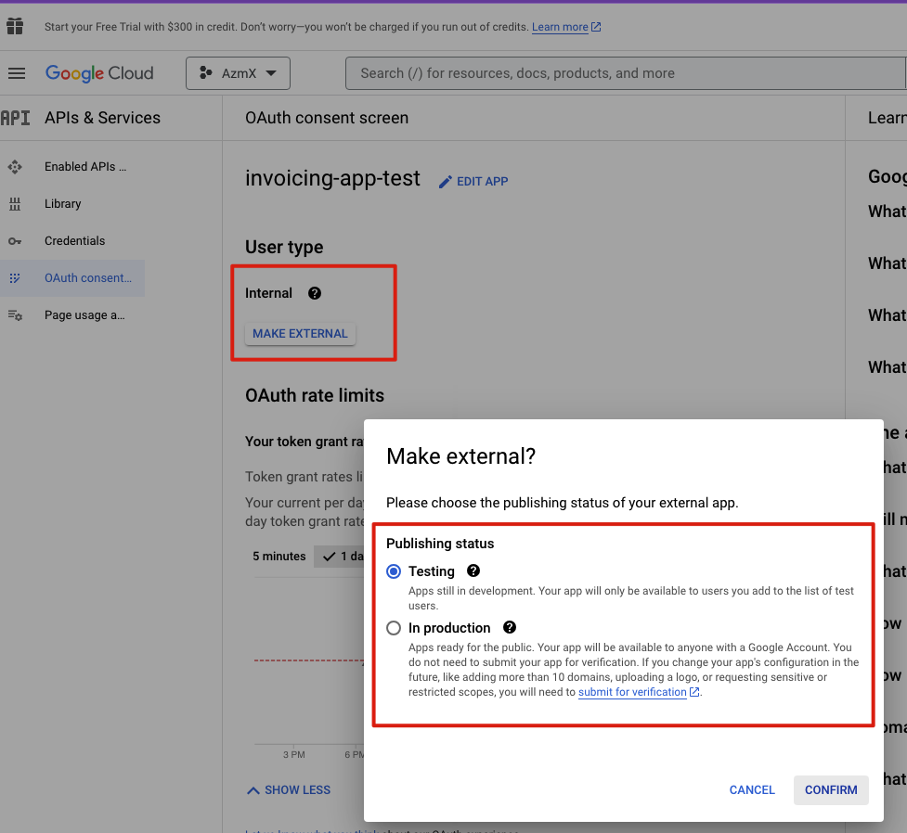Select the 5 minutes time range
Viewport: 907px width, 833px height.
pyautogui.click(x=279, y=557)
